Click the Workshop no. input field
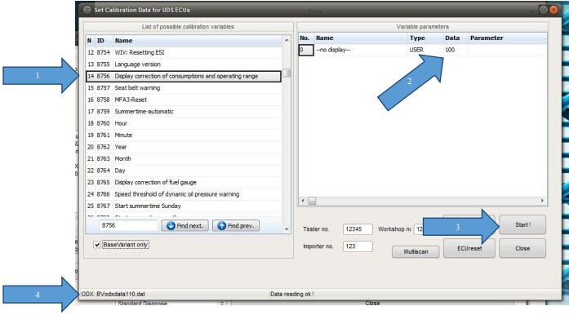Viewport: 569px width, 315px height. coord(419,229)
